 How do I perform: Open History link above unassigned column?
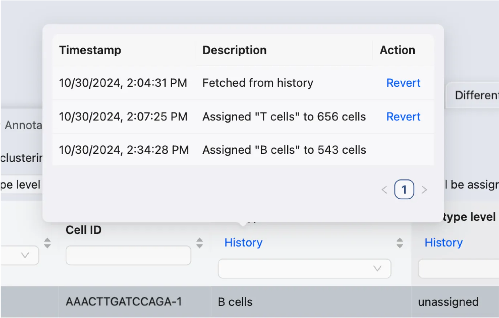point(443,243)
